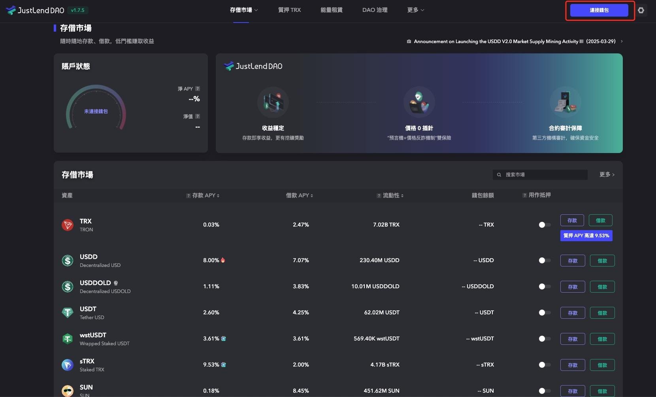Toggle USDT collateral switch
Image resolution: width=656 pixels, height=397 pixels.
(545, 313)
